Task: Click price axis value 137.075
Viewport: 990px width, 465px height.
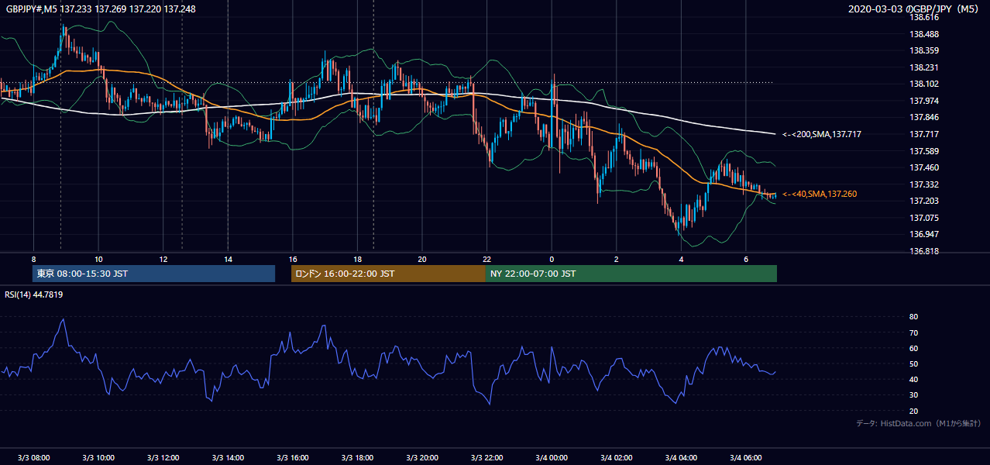Action: pos(924,218)
